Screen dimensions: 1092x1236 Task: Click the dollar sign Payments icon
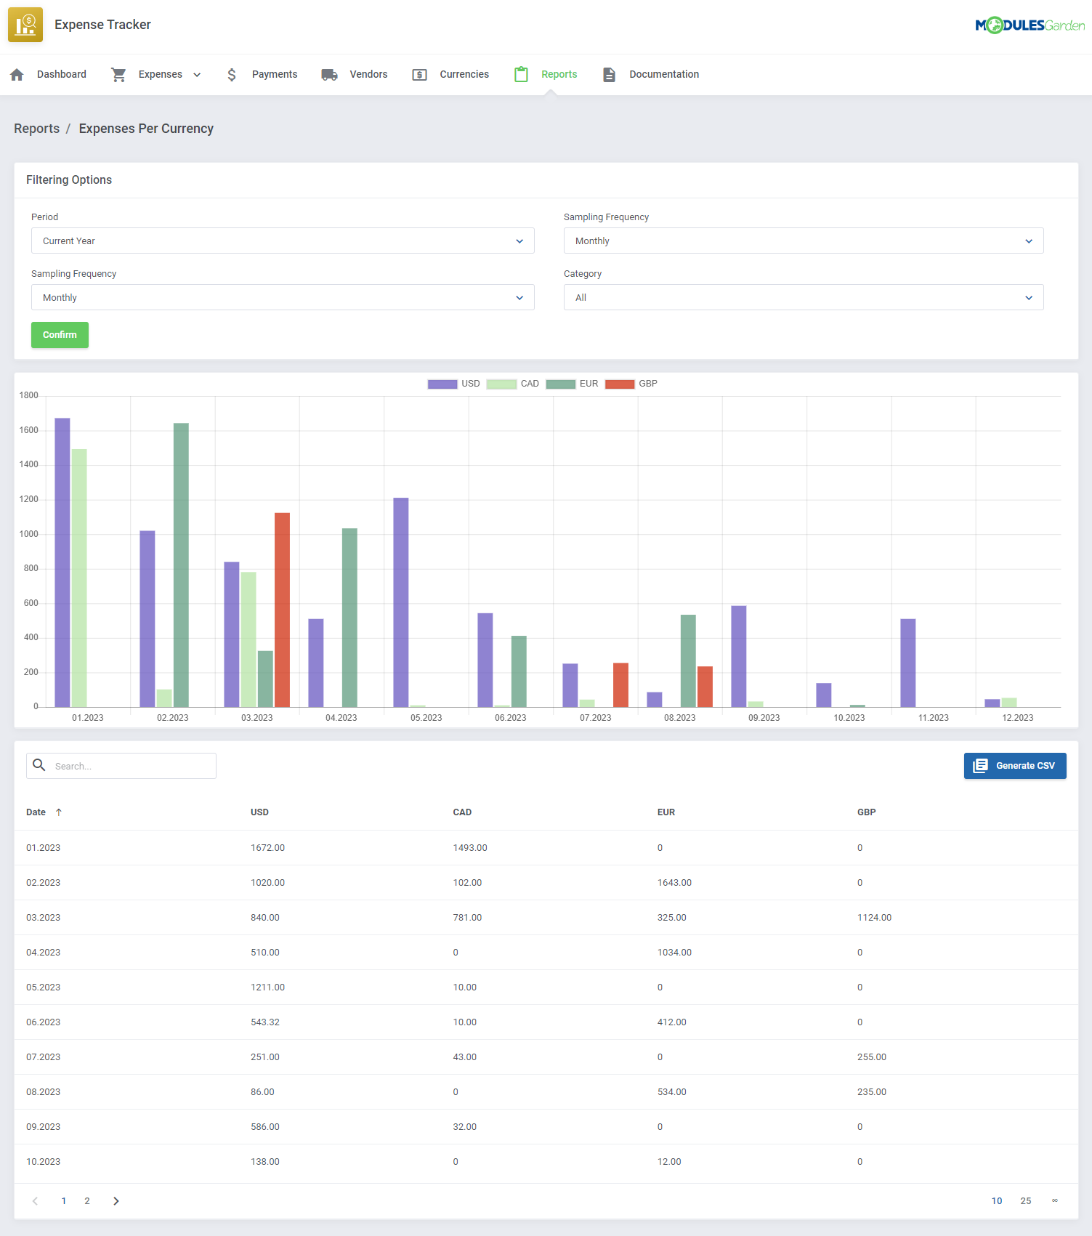coord(232,74)
